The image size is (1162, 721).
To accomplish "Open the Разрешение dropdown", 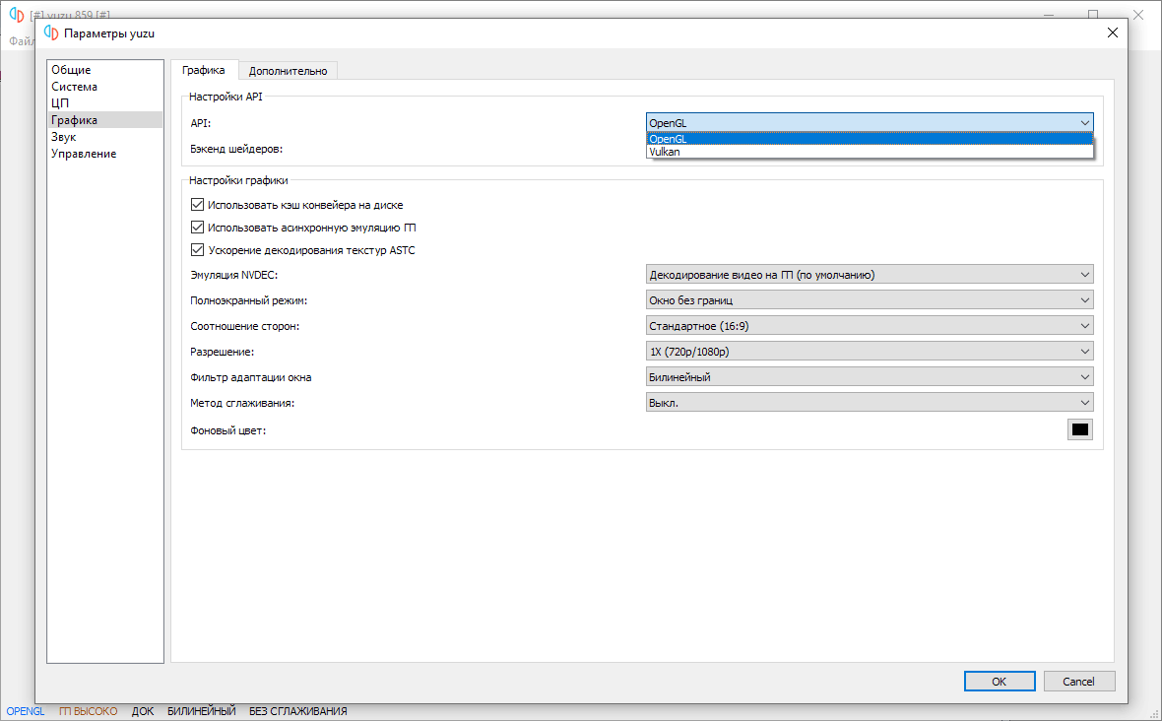I will coord(870,352).
